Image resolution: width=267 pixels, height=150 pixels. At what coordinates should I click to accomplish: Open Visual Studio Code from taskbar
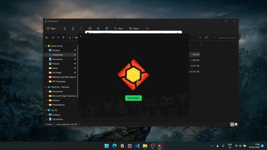point(137,146)
